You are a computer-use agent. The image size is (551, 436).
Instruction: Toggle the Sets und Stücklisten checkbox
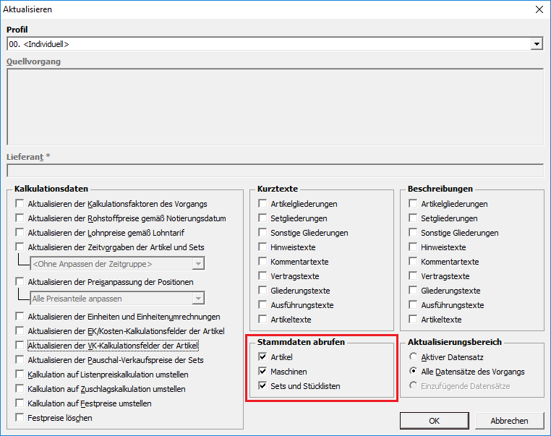(x=263, y=386)
